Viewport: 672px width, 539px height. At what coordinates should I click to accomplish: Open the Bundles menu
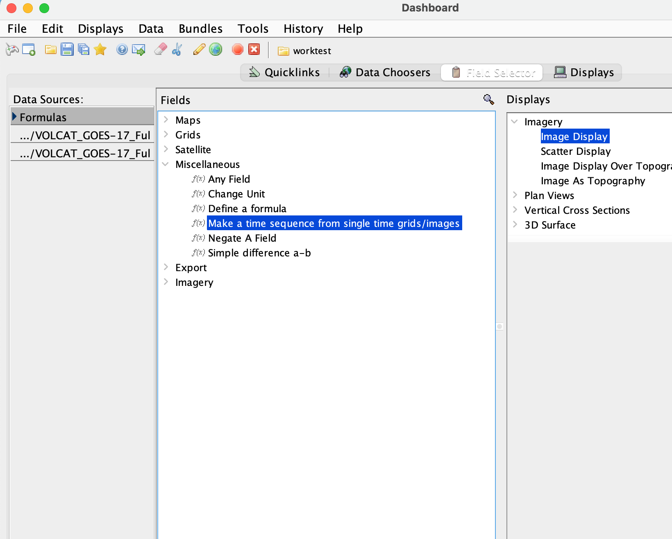click(200, 29)
